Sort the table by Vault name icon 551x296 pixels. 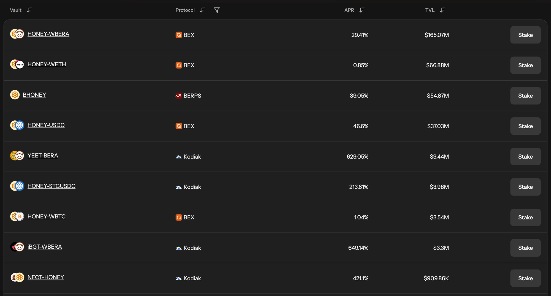click(x=29, y=10)
